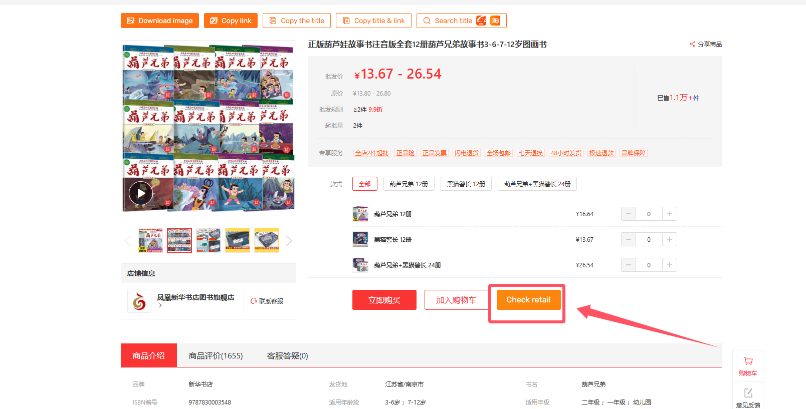The image size is (806, 409).
Task: Select the fourth product thumbnail
Action: coord(238,240)
